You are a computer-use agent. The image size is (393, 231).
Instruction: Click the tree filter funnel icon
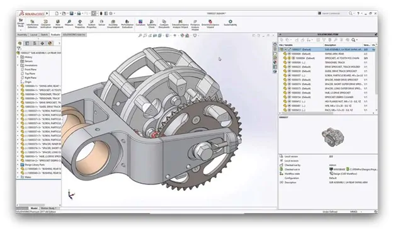pyautogui.click(x=18, y=48)
